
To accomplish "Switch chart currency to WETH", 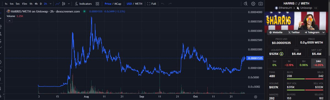I will 138,4.
